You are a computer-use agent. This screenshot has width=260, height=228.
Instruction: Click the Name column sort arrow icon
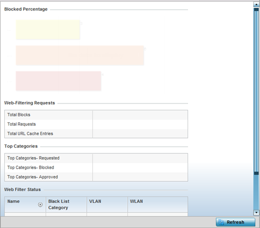tap(40, 204)
